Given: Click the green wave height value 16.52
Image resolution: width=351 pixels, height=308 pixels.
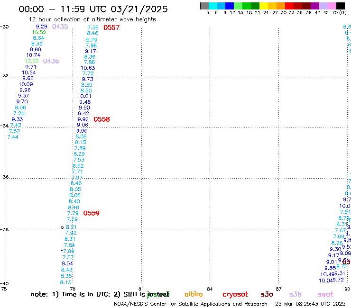Looking at the screenshot, I should (39, 32).
